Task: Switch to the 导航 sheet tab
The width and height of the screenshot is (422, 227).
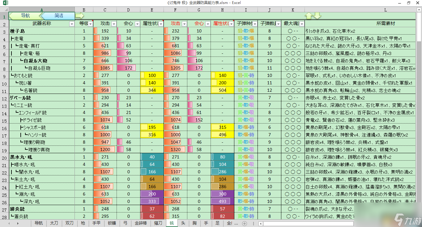Action: [x=39, y=223]
